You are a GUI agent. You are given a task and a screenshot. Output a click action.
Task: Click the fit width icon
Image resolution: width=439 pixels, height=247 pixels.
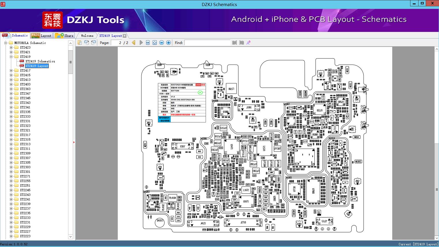point(148,43)
